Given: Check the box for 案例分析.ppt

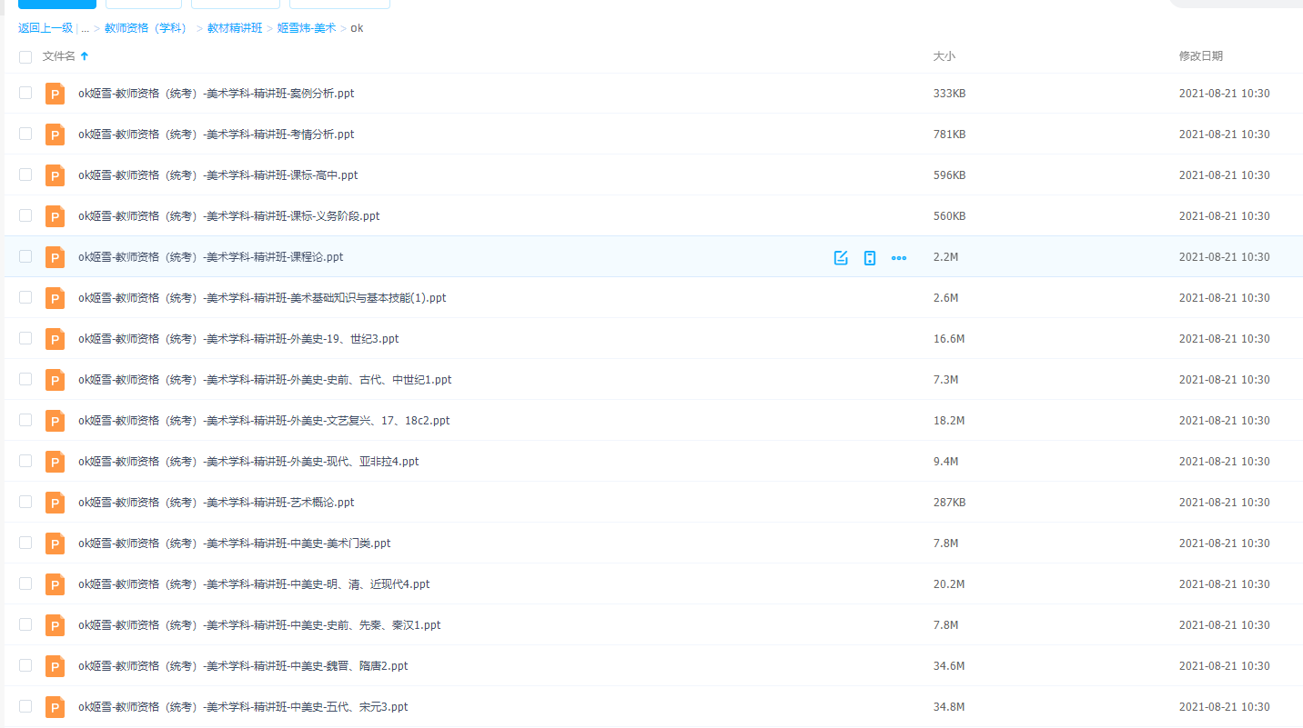Looking at the screenshot, I should tap(25, 93).
